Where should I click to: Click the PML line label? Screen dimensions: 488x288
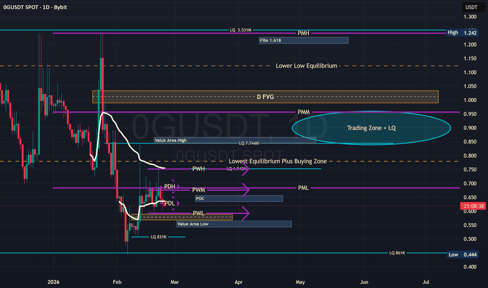coord(303,188)
